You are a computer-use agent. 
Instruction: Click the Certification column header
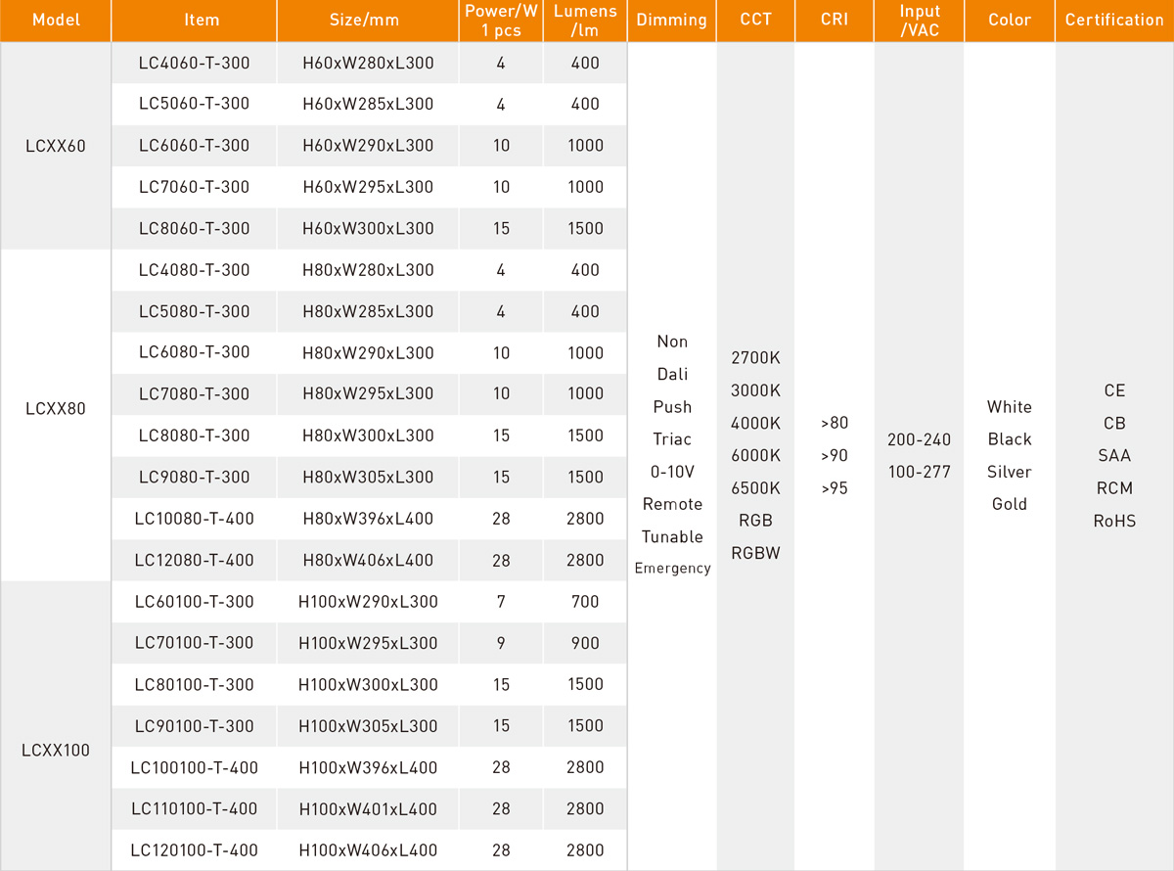[1114, 21]
